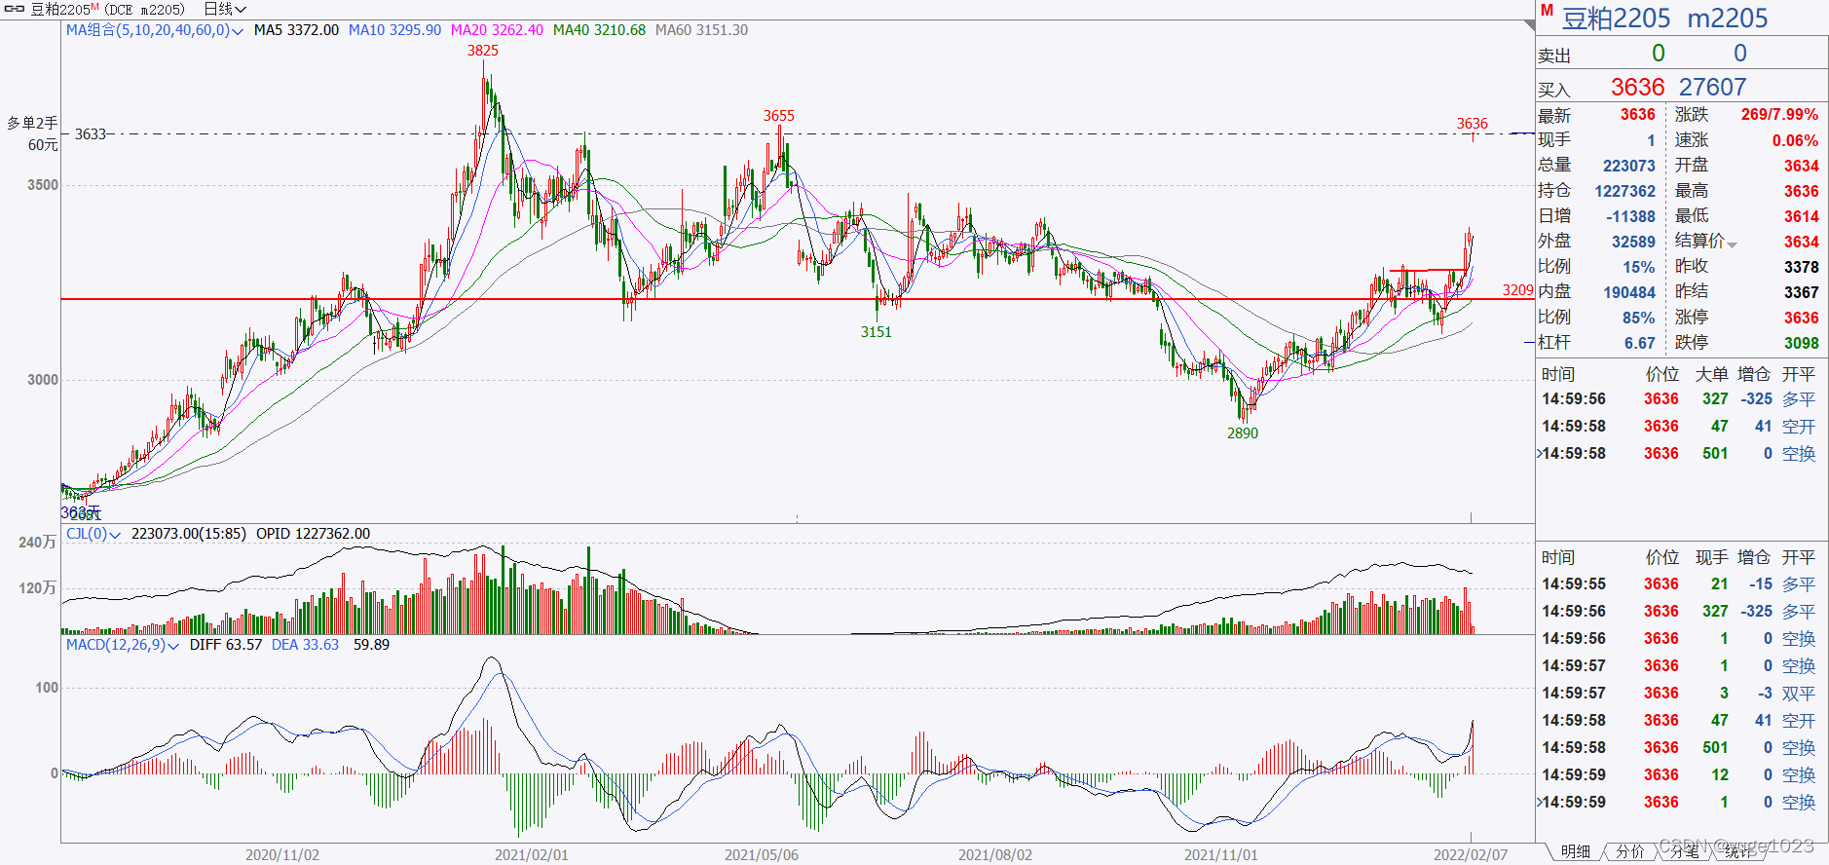
Task: Click the chain link icon beside 豆粕2205 title
Action: pos(15,9)
